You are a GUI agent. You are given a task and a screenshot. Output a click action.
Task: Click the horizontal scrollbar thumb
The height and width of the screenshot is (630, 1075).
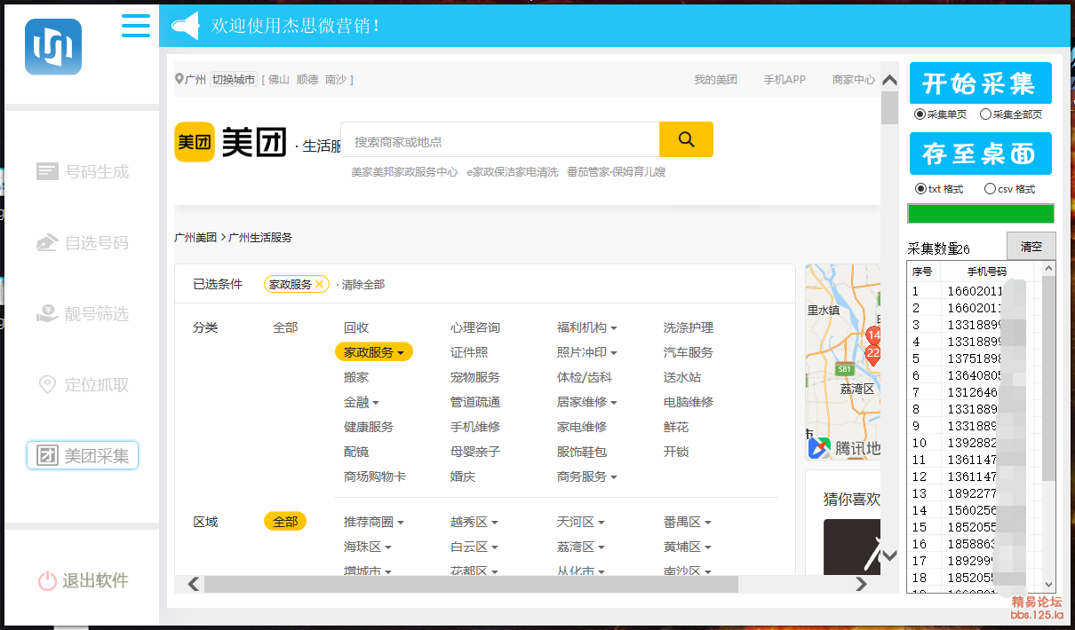(471, 584)
